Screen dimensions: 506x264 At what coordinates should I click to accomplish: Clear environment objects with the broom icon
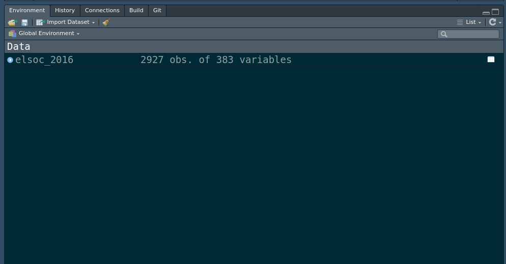click(106, 22)
